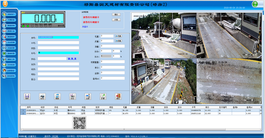Click the 卡号 column header
This screenshot has width=265, height=138.
pyautogui.click(x=193, y=107)
